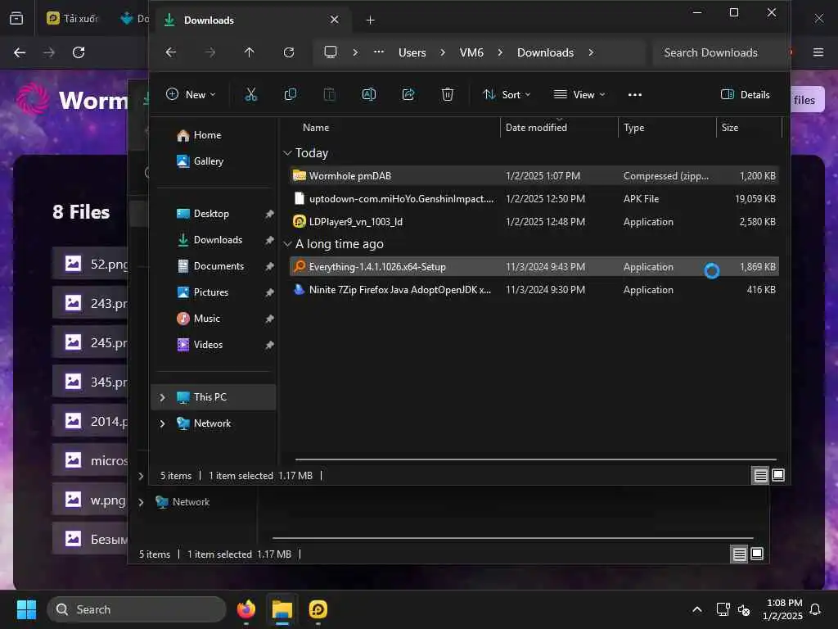Click Users in the address breadcrumb
The height and width of the screenshot is (629, 838).
[x=412, y=52]
